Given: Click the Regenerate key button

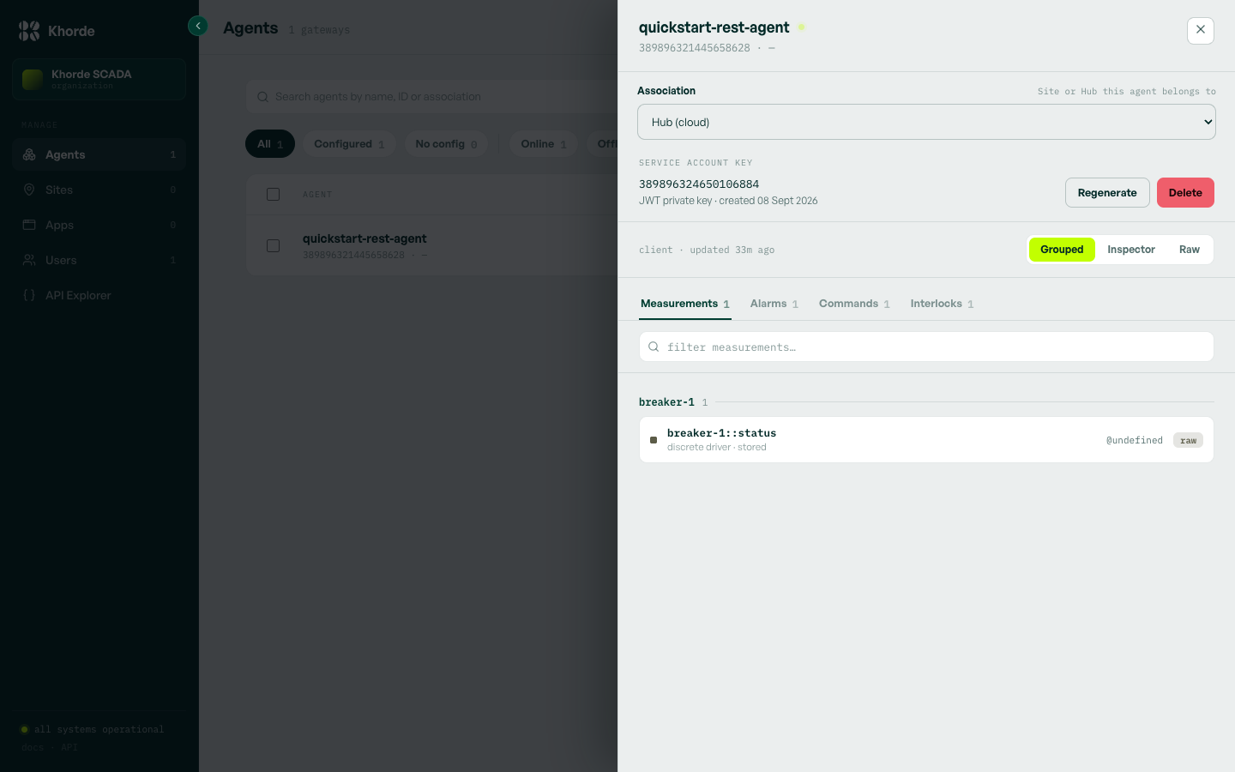Looking at the screenshot, I should tap(1107, 192).
